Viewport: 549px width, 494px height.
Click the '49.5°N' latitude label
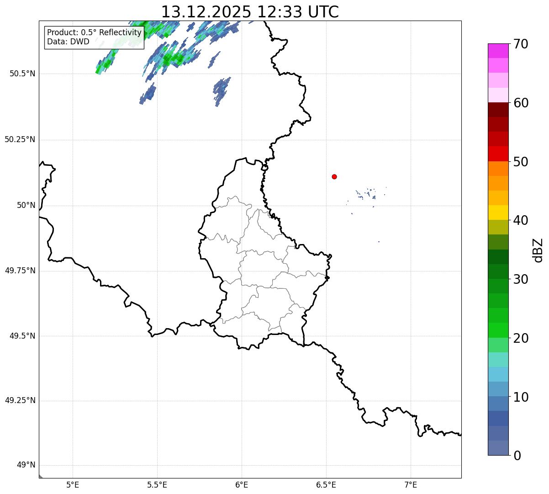click(x=22, y=336)
